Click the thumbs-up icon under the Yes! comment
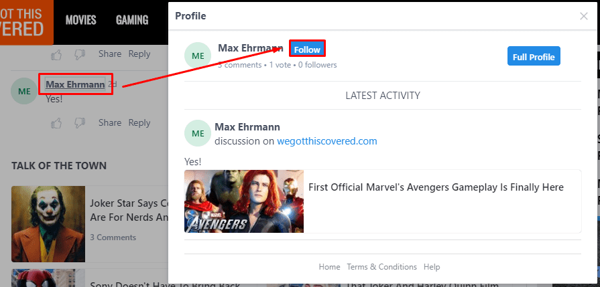The image size is (600, 287). pyautogui.click(x=57, y=123)
